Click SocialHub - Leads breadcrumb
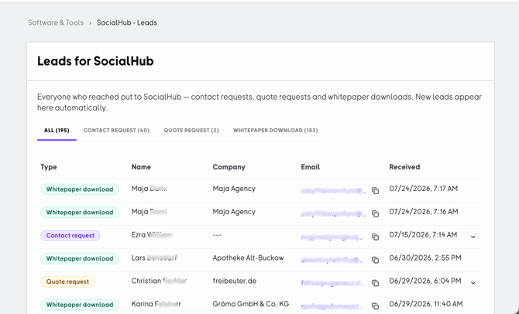The width and height of the screenshot is (519, 314). [127, 22]
